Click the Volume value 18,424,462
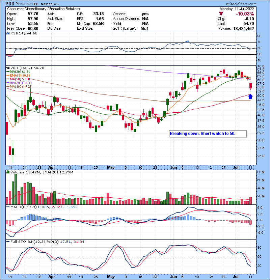 tap(244, 29)
